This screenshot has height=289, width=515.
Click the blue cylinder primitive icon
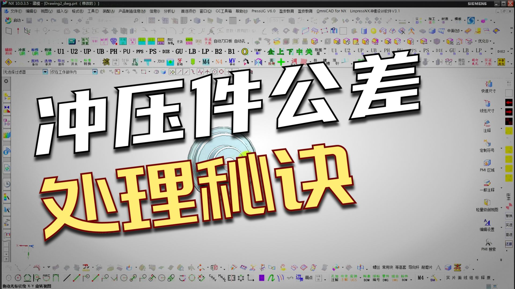point(364,31)
